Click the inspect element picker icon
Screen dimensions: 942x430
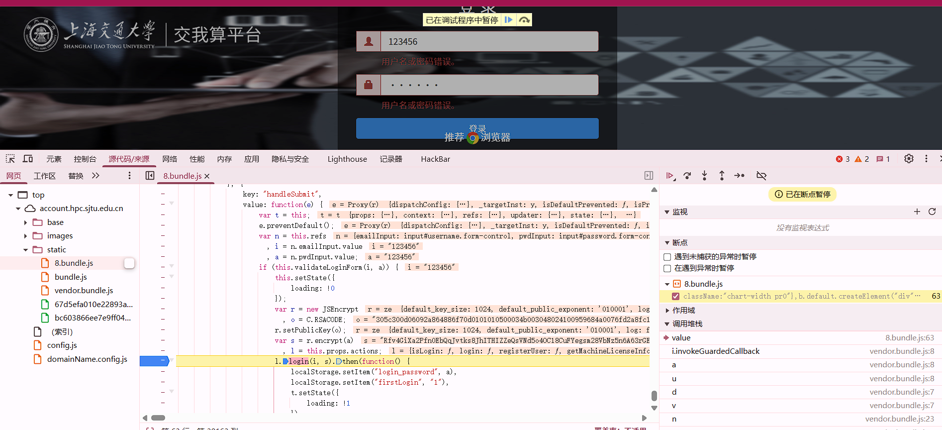pyautogui.click(x=10, y=159)
